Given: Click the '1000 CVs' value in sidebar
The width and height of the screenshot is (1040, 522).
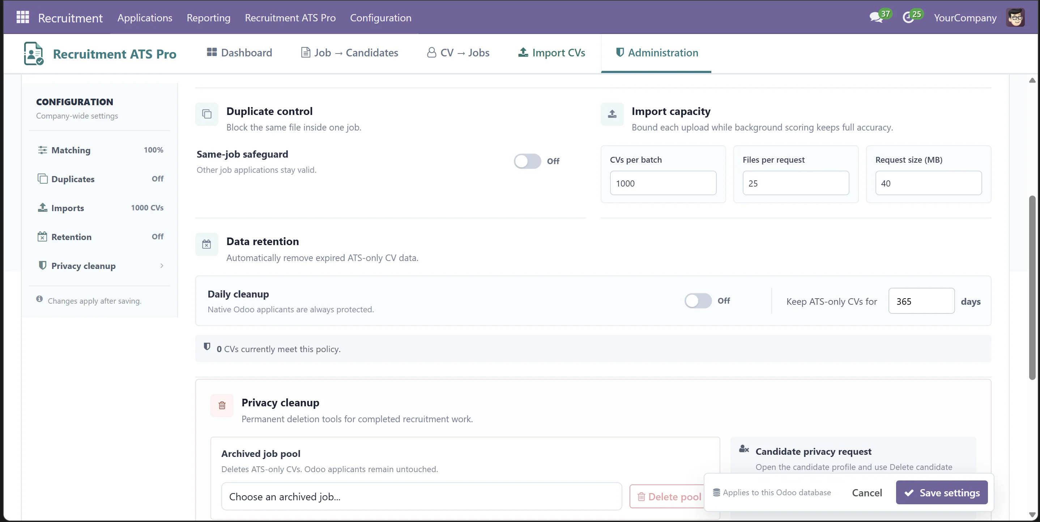Looking at the screenshot, I should (x=147, y=207).
